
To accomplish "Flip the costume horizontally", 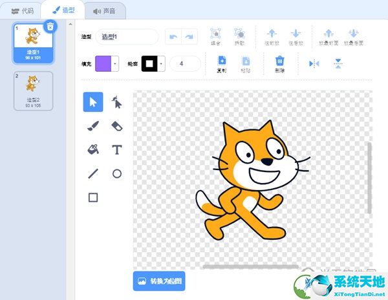I will click(314, 63).
